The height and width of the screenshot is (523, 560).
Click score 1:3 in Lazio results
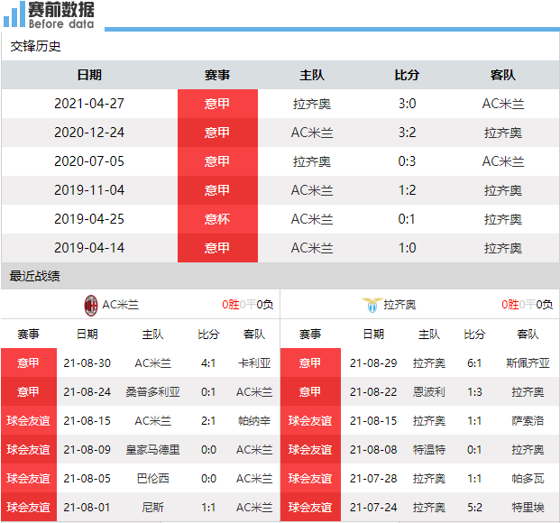click(474, 392)
